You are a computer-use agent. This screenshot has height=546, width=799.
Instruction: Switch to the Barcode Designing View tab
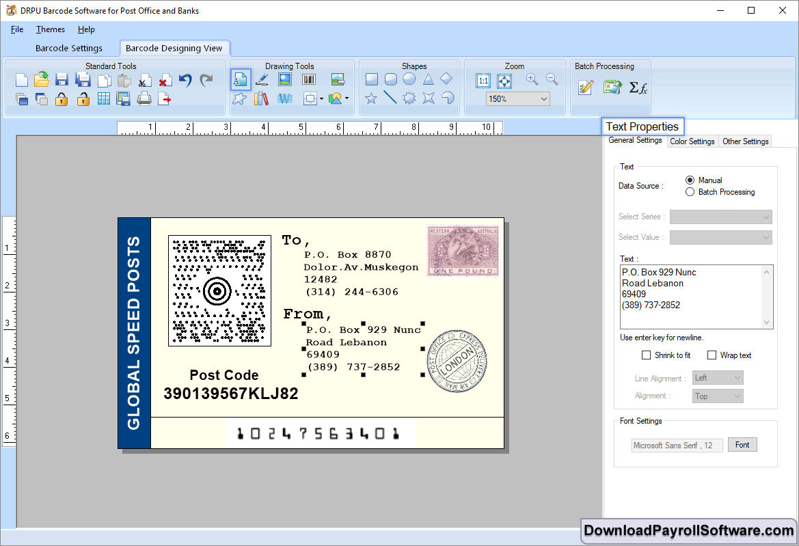(174, 48)
